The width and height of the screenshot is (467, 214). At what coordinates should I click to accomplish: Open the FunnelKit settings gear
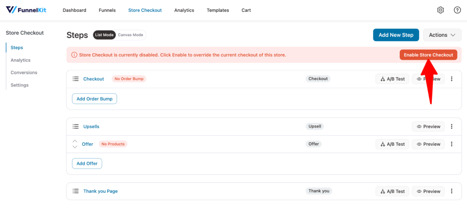pyautogui.click(x=441, y=10)
